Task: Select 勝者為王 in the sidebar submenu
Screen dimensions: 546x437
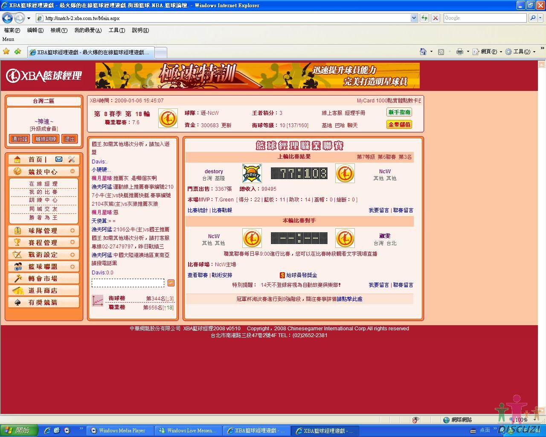Action: pyautogui.click(x=43, y=218)
